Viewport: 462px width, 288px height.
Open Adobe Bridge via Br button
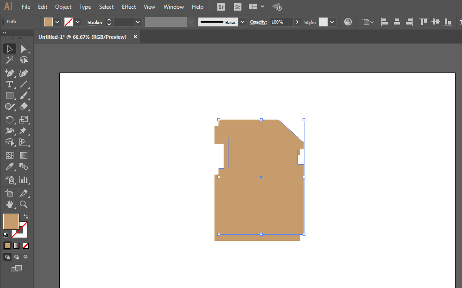[221, 7]
